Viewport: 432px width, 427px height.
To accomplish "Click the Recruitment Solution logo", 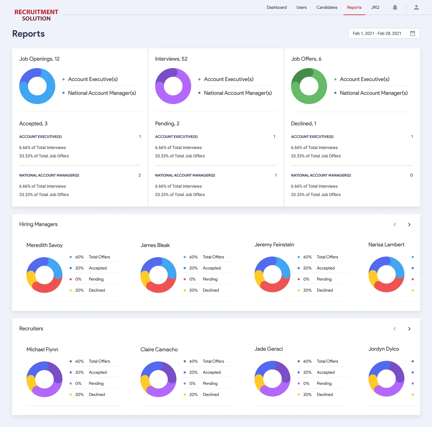I will [x=36, y=15].
